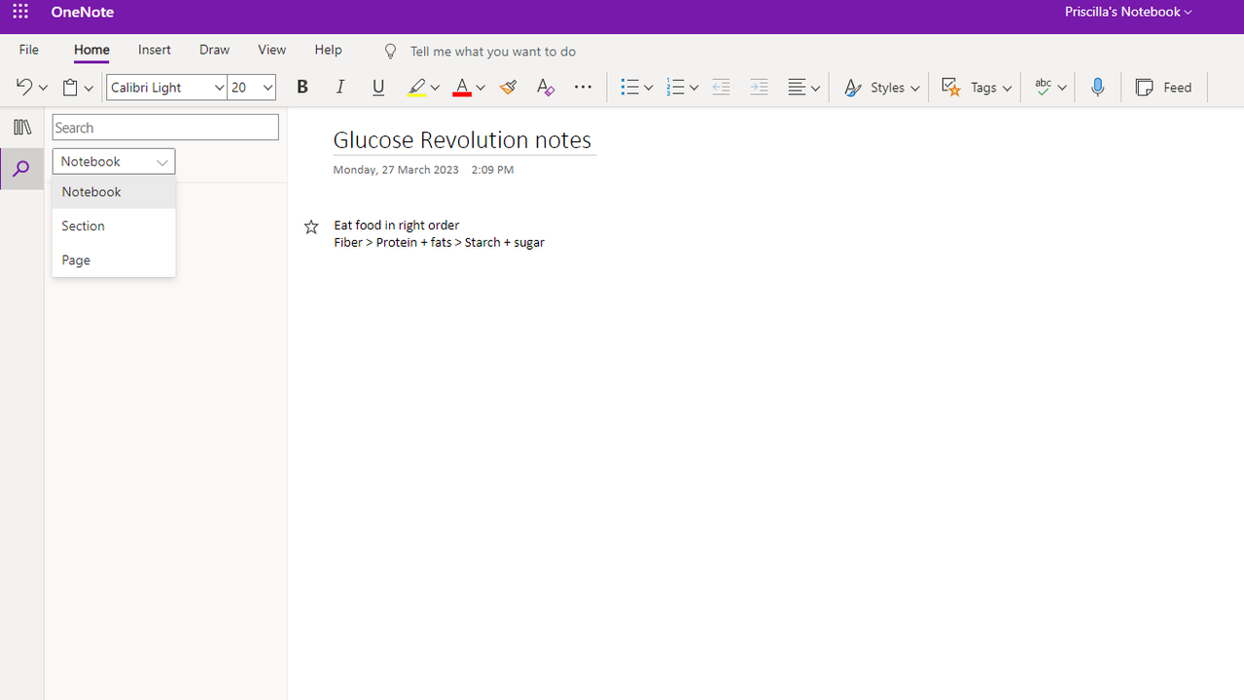This screenshot has height=700, width=1244.
Task: Expand the font size dropdown
Action: click(267, 87)
